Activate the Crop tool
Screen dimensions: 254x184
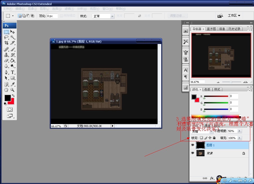point(6,43)
